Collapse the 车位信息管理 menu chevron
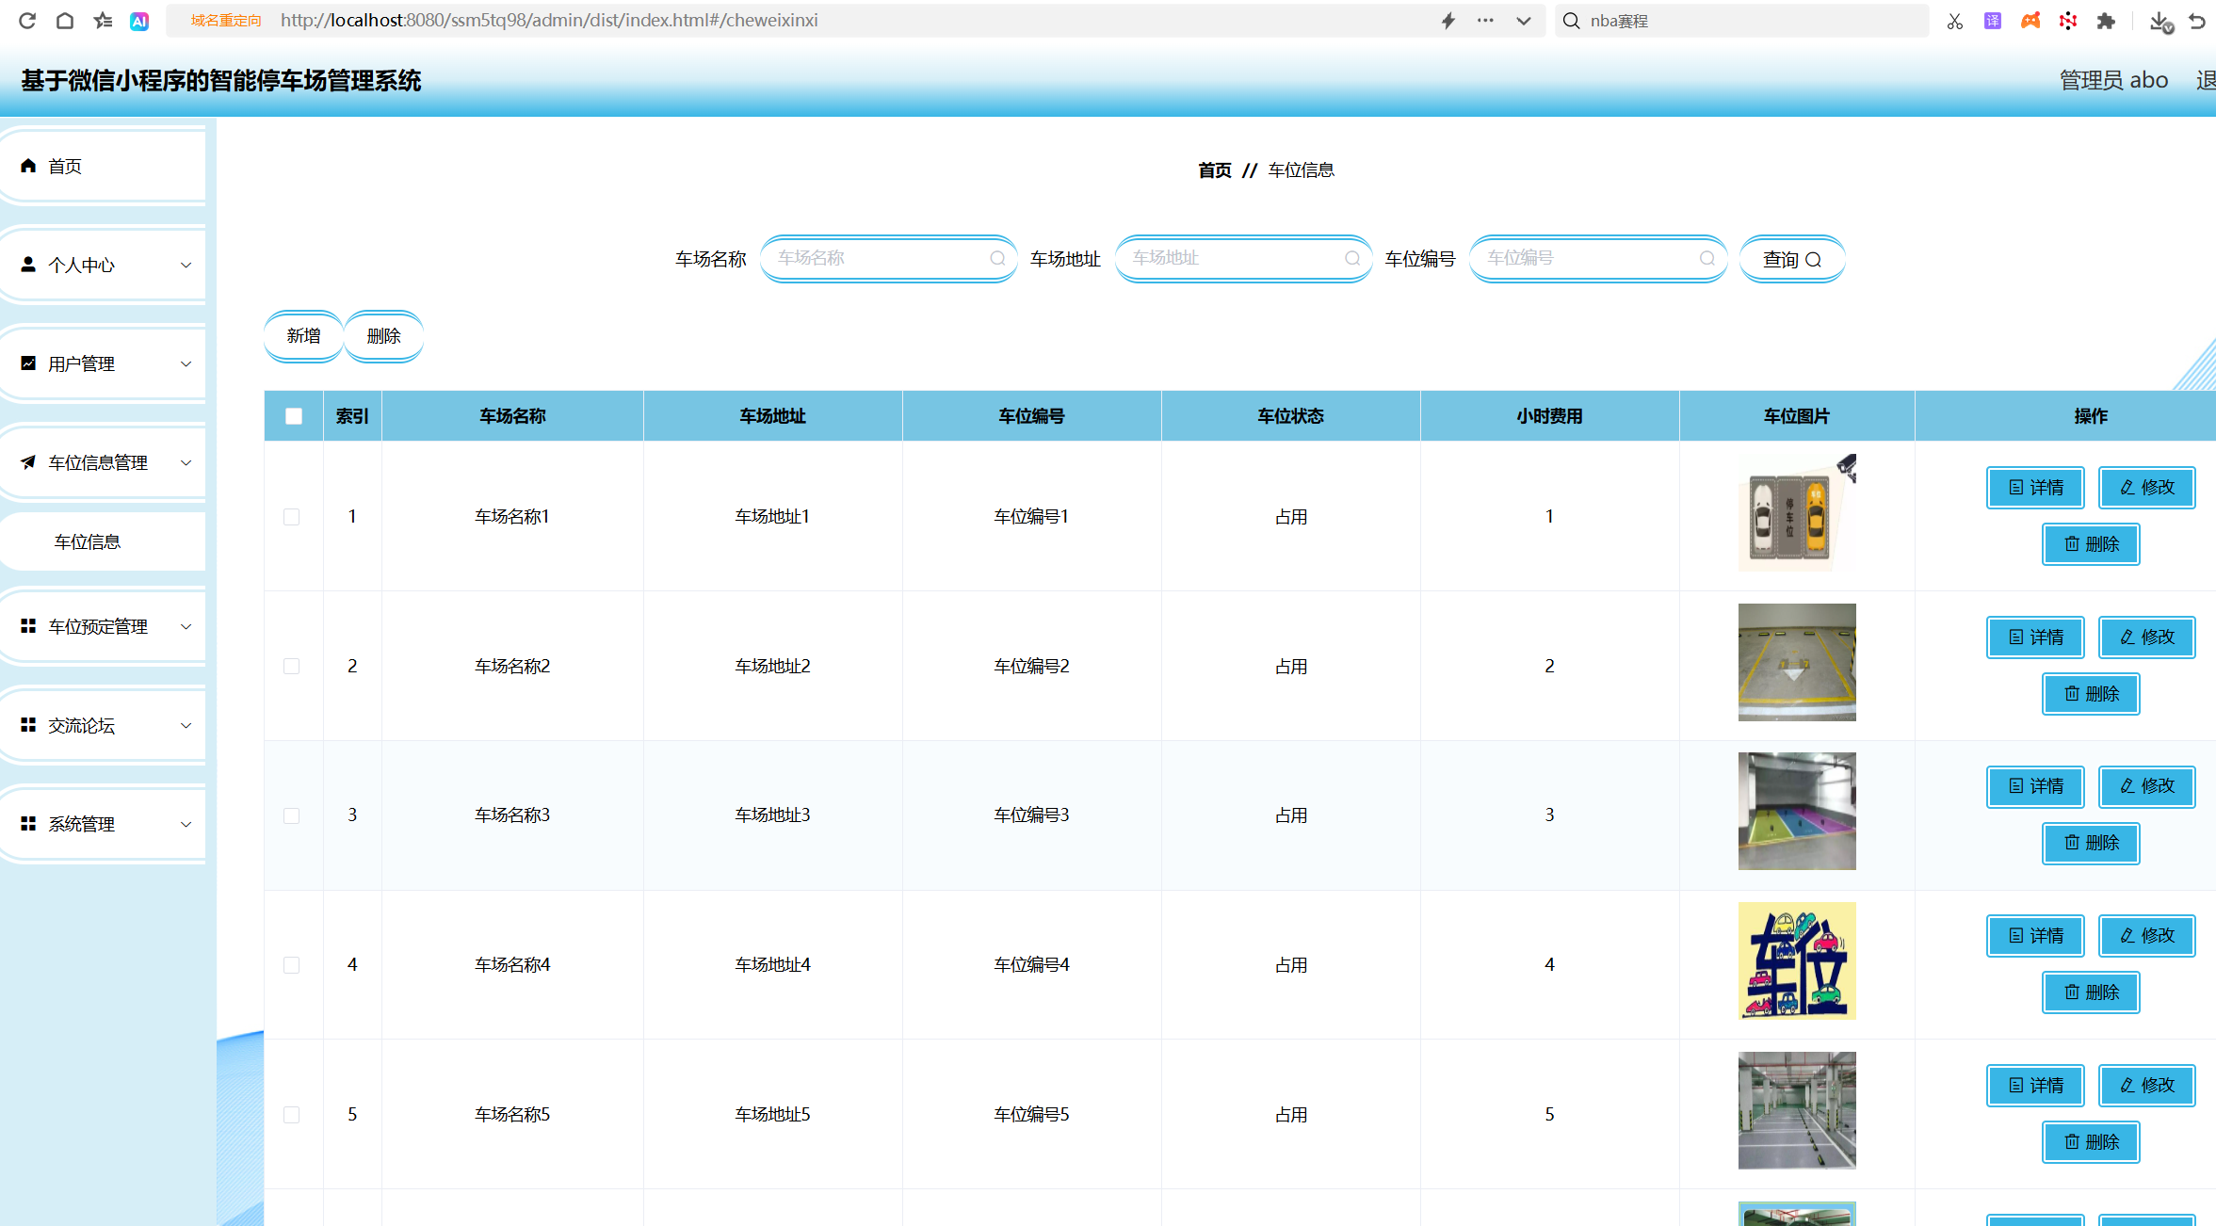Viewport: 2216px width, 1226px height. [186, 463]
